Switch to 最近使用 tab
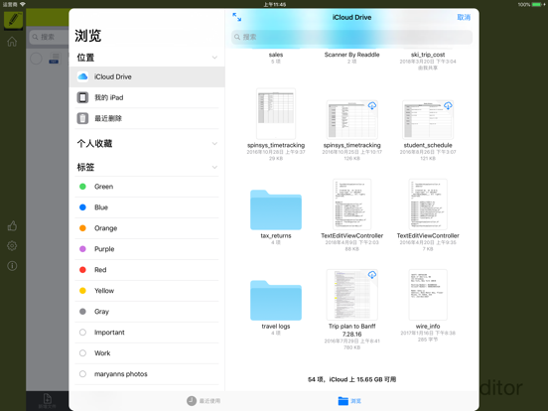 coord(204,401)
